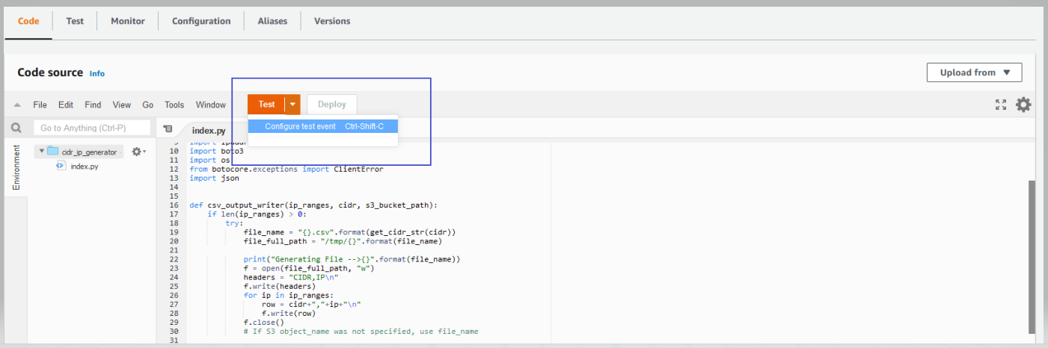Click the editor vertical scrollbar
This screenshot has height=348, width=1048.
pyautogui.click(x=1032, y=255)
